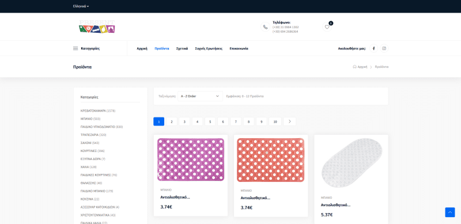Image resolution: width=461 pixels, height=224 pixels.
Task: Open Συχνές Ερωτήσεις menu item
Action: pyautogui.click(x=209, y=48)
